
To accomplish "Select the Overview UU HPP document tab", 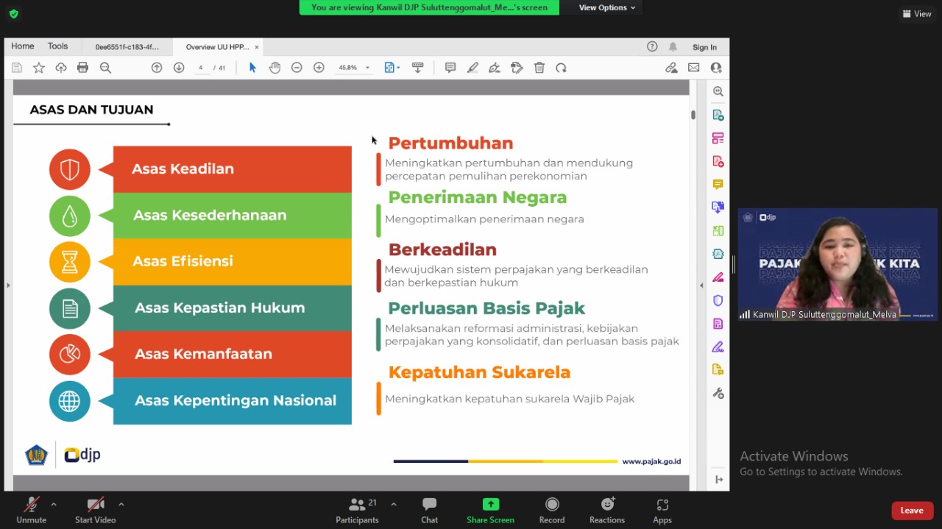I will tap(217, 47).
